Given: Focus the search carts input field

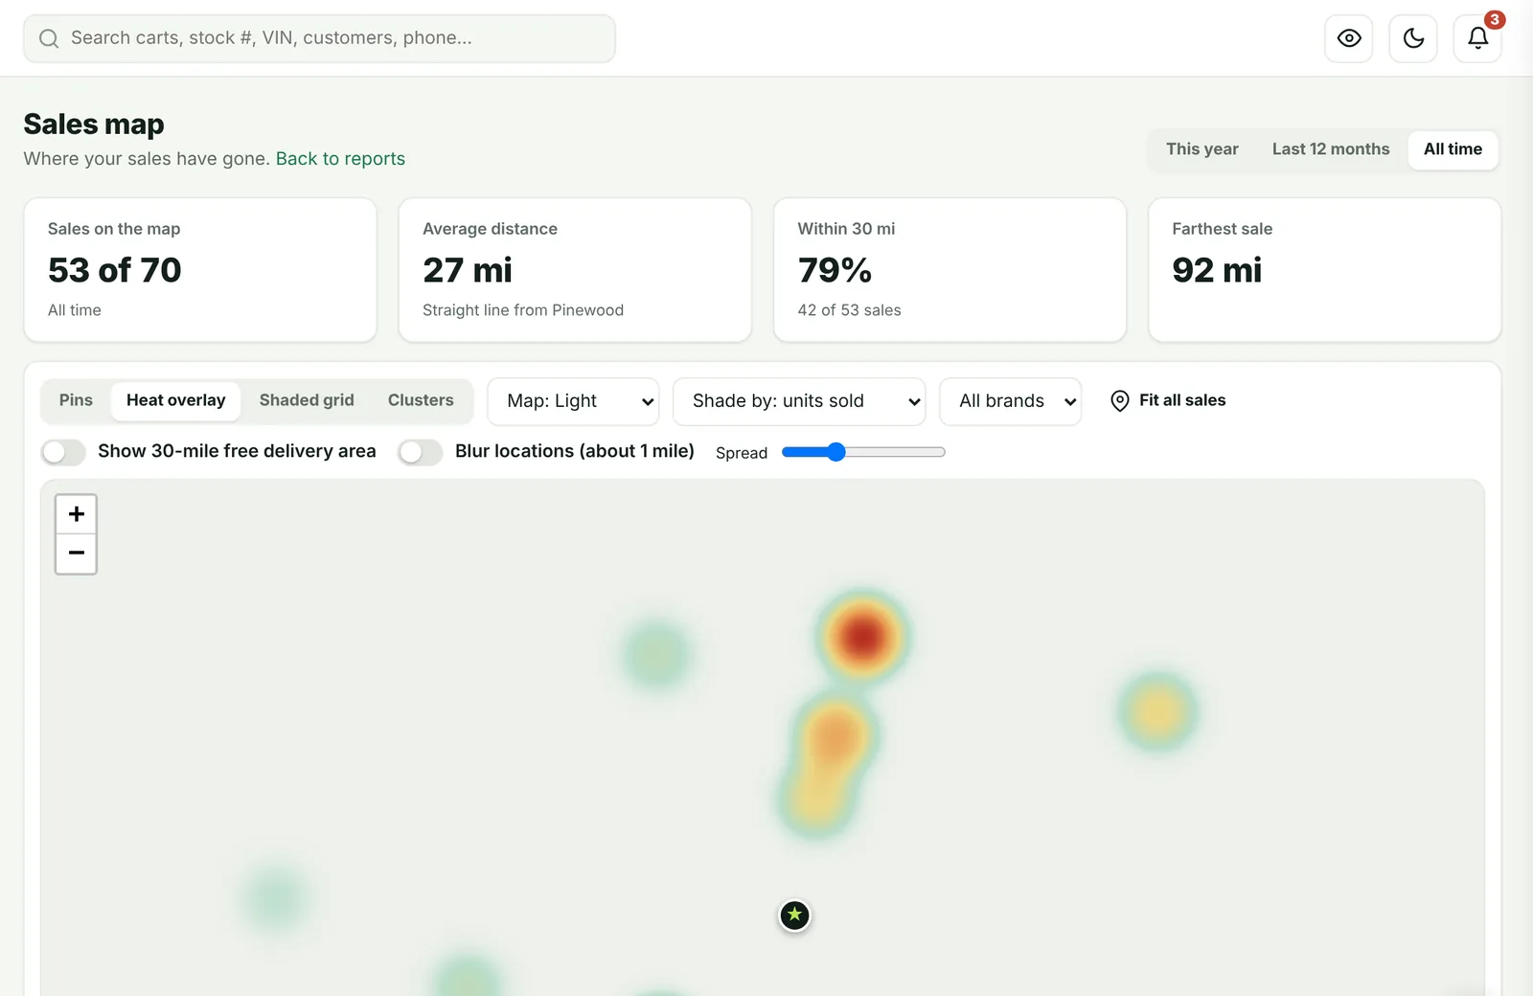Looking at the screenshot, I should tap(319, 38).
